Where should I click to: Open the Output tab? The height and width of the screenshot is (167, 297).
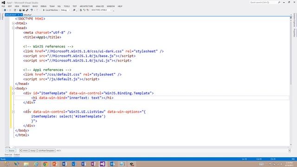17,154
